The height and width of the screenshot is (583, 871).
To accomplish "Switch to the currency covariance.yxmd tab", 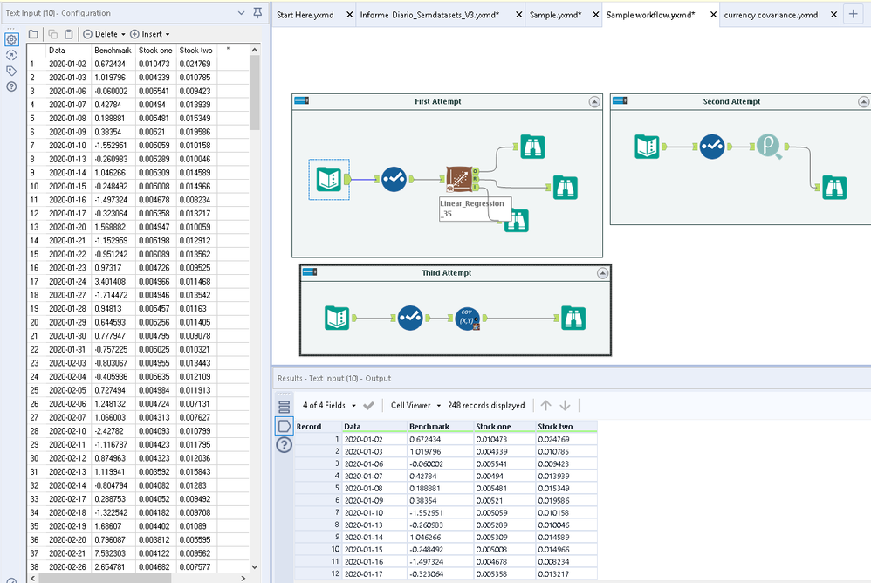I will coord(771,15).
